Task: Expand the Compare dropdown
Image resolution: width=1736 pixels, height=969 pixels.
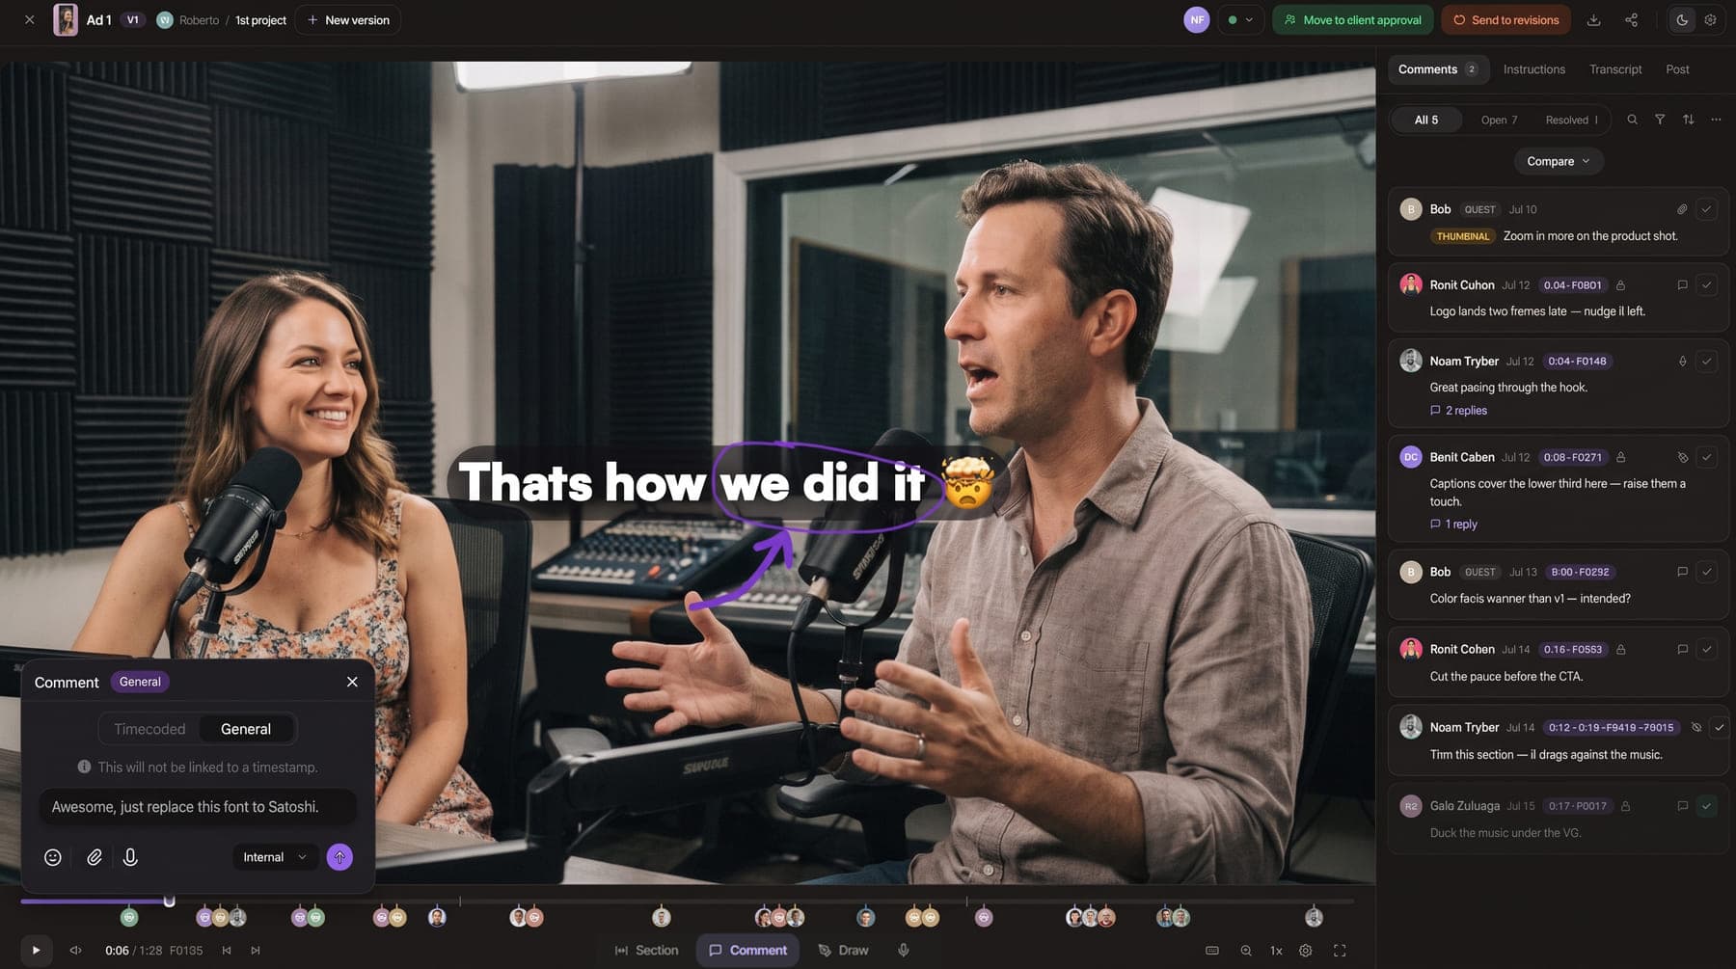Action: tap(1559, 161)
